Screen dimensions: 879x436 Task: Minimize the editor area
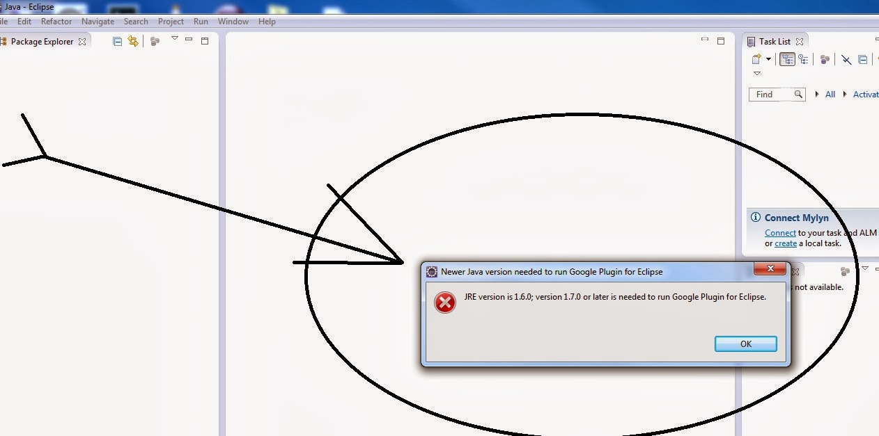pyautogui.click(x=705, y=40)
